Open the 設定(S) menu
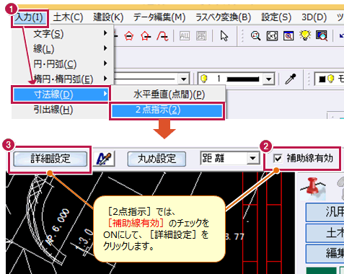The width and height of the screenshot is (344, 274). pyautogui.click(x=276, y=17)
